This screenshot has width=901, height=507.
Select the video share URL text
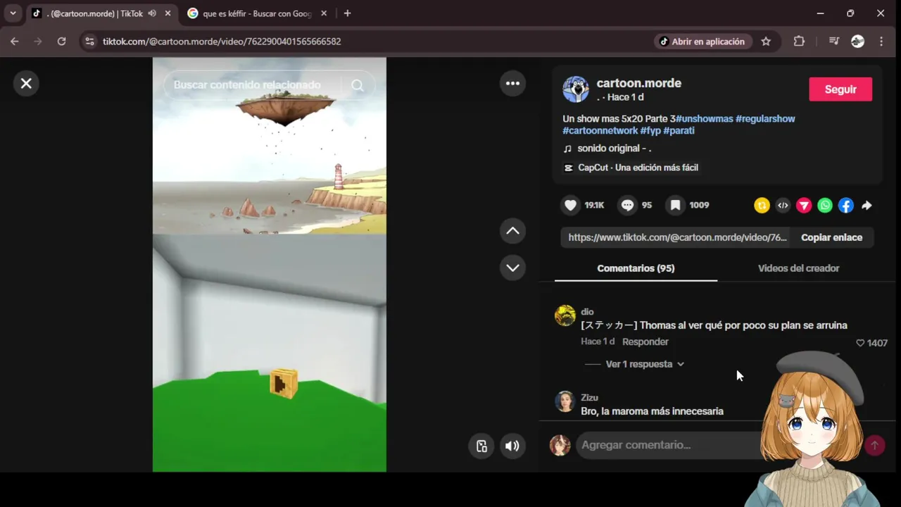[677, 237]
